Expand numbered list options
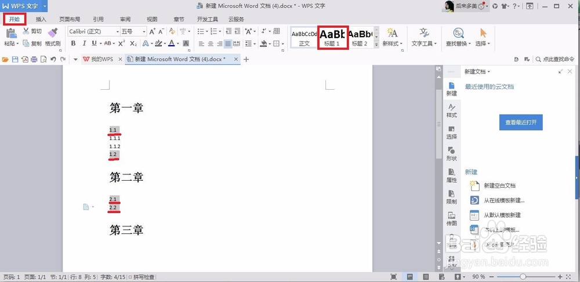Viewport: 580px width, 282px height. pos(220,32)
